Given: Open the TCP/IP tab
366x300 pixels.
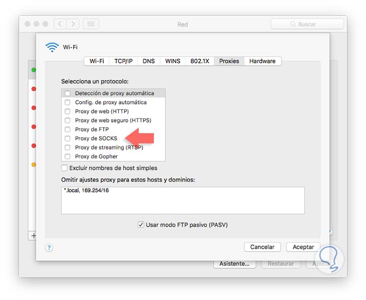Looking at the screenshot, I should (x=123, y=61).
